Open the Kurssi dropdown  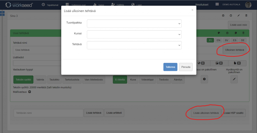[134, 34]
